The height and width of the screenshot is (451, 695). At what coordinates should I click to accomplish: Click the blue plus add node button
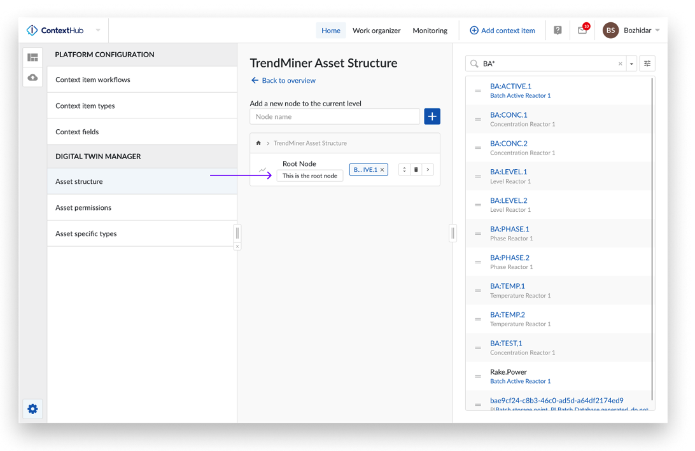pos(432,116)
